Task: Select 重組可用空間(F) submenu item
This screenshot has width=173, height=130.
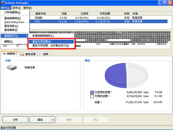Action: (51, 42)
